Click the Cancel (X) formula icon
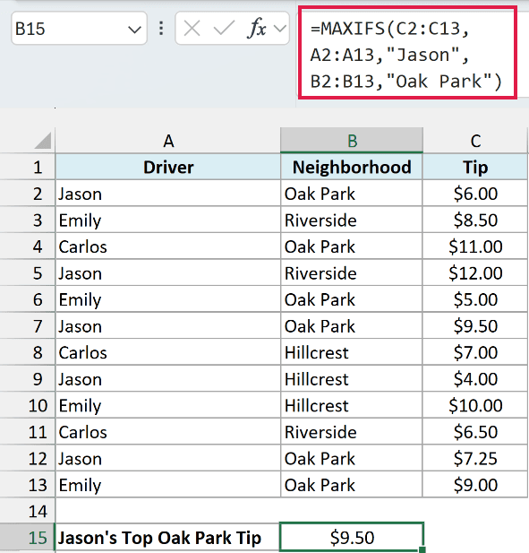Screen dimensions: 529x553 [x=192, y=28]
